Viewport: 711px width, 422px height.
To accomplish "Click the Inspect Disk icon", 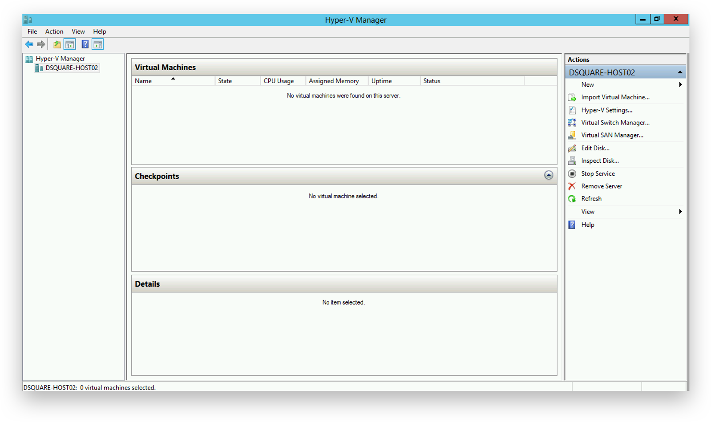I will (572, 161).
